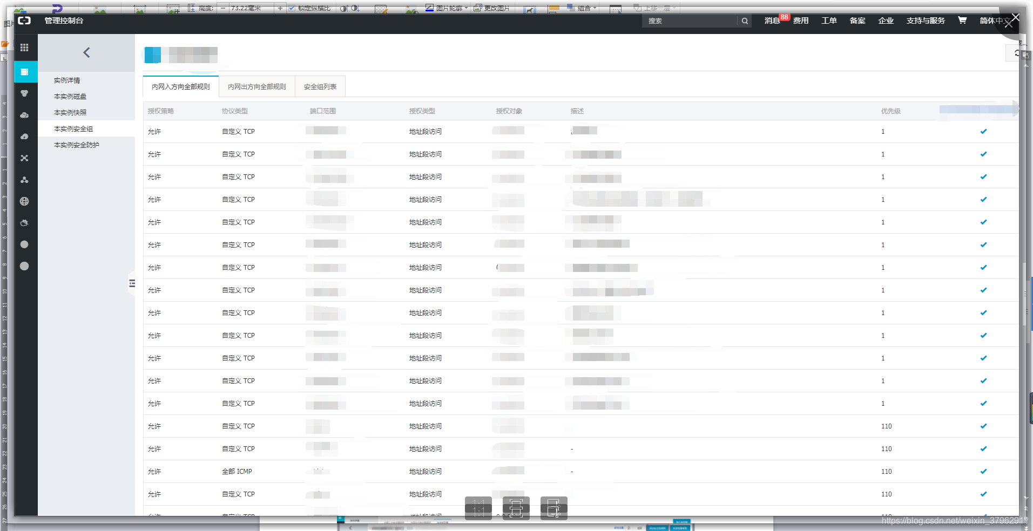1033x531 pixels.
Task: Click 企业 in top bar
Action: pos(886,21)
